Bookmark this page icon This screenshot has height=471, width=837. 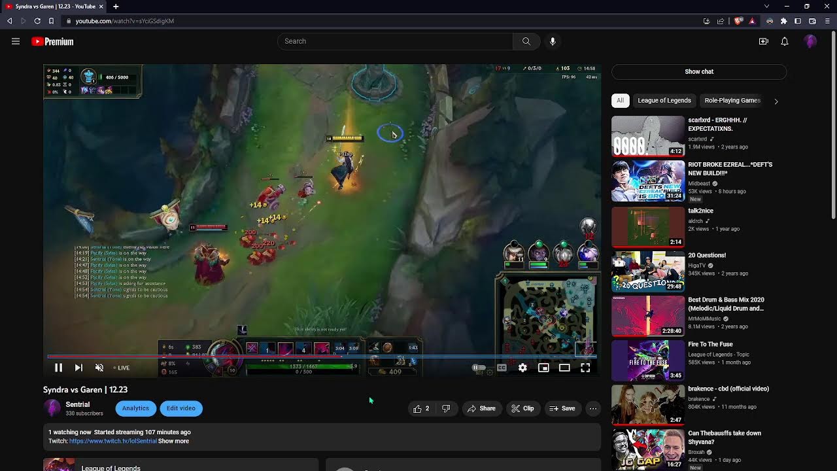point(51,21)
